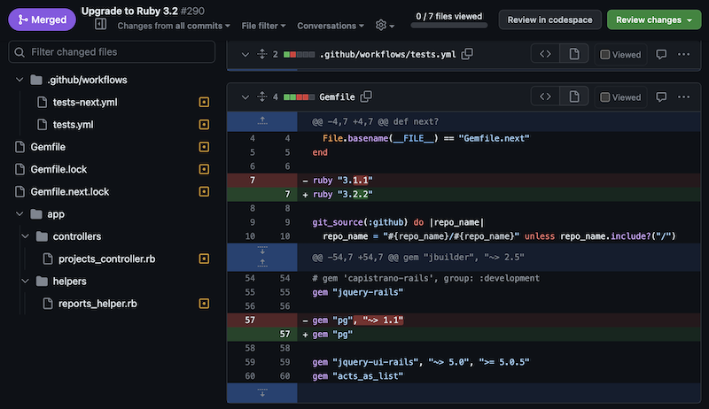Click modified icon beside tests.yml
Screen dimensions: 709x409
coord(204,124)
